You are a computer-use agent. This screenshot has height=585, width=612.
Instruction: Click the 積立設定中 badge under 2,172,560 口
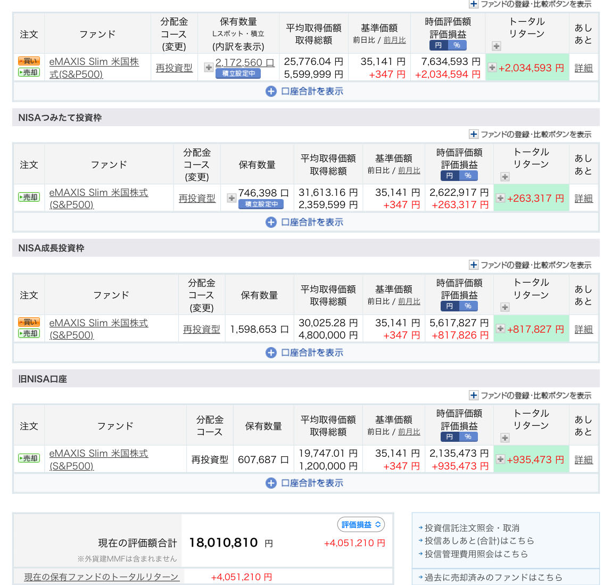click(x=238, y=73)
